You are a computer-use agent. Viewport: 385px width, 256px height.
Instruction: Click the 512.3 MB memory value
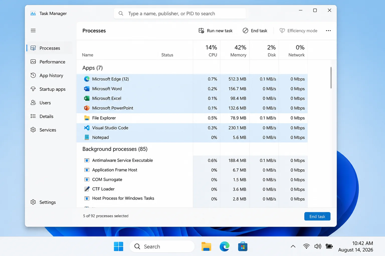tap(237, 79)
